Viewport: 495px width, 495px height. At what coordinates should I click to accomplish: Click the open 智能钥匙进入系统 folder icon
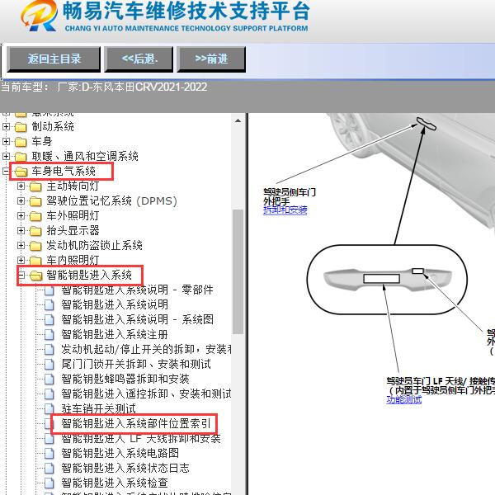point(35,276)
